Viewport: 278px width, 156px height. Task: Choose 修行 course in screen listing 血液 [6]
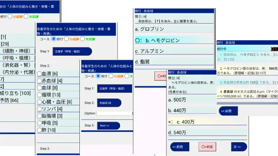pos(53,39)
